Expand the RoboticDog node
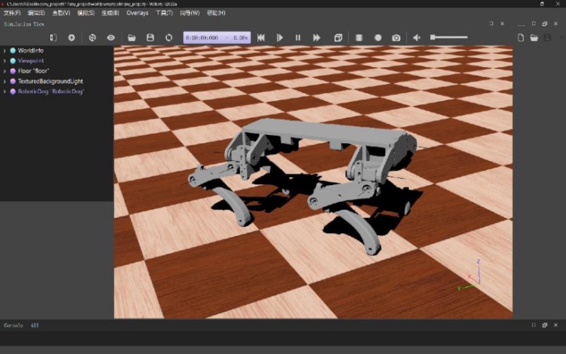 (x=4, y=91)
